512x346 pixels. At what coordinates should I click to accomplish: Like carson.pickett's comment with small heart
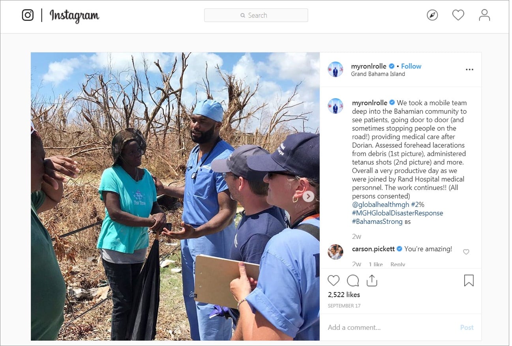(x=466, y=252)
